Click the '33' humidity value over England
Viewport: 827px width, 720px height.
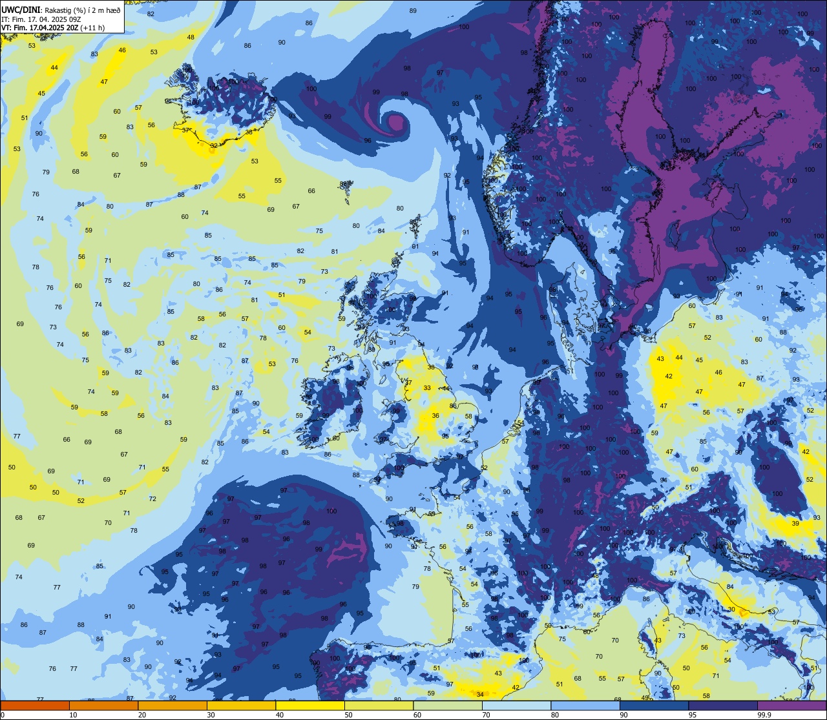point(427,388)
